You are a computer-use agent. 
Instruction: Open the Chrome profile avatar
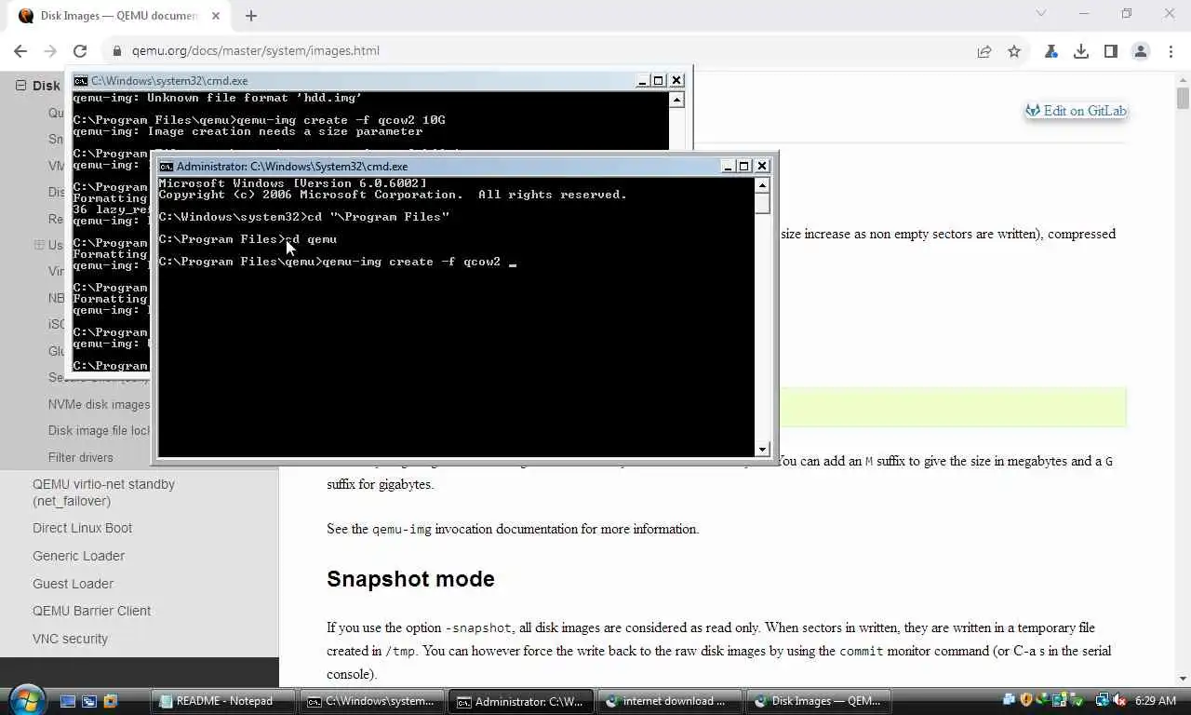pos(1141,51)
